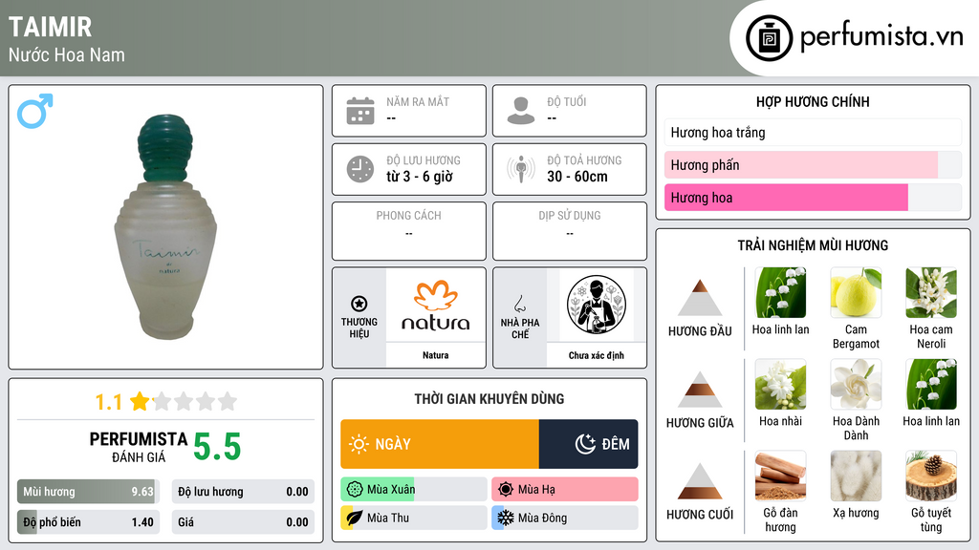979x550 pixels.
Task: Click the Ngày daytime segment
Action: 440,444
